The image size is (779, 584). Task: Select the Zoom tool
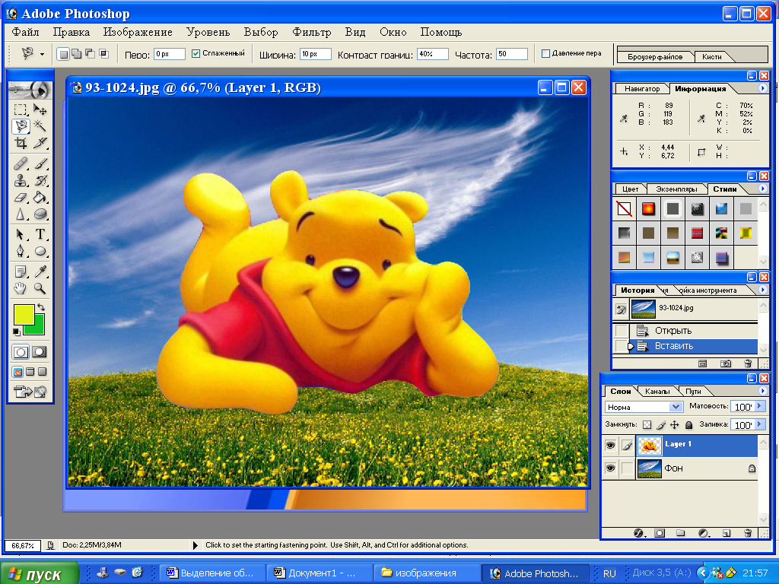tap(40, 288)
